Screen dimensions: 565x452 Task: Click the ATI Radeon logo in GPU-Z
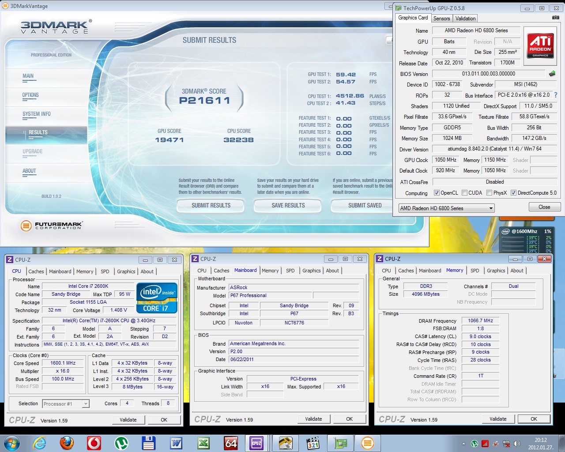(540, 45)
